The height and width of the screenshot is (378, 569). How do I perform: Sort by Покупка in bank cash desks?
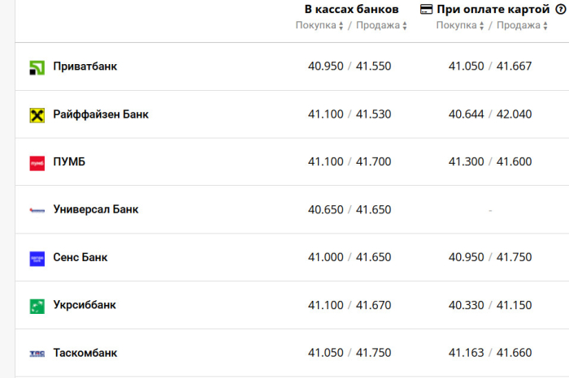click(x=319, y=26)
